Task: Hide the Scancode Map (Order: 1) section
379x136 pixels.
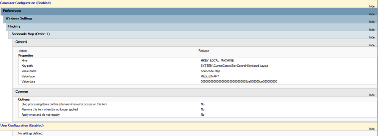Action: 372,37
